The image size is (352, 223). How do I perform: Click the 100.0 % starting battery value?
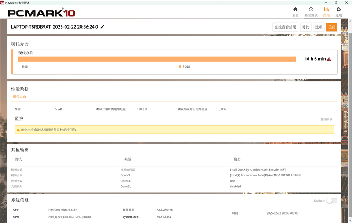(142, 109)
